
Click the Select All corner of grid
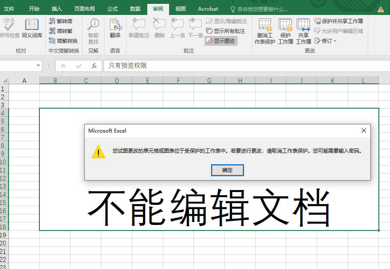(x=5, y=80)
